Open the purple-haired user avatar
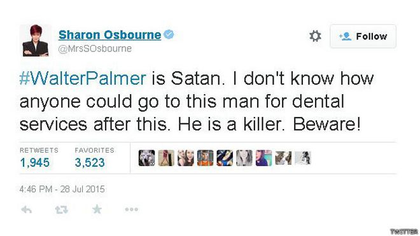Image resolution: width=420 pixels, height=236 pixels. tap(263, 158)
